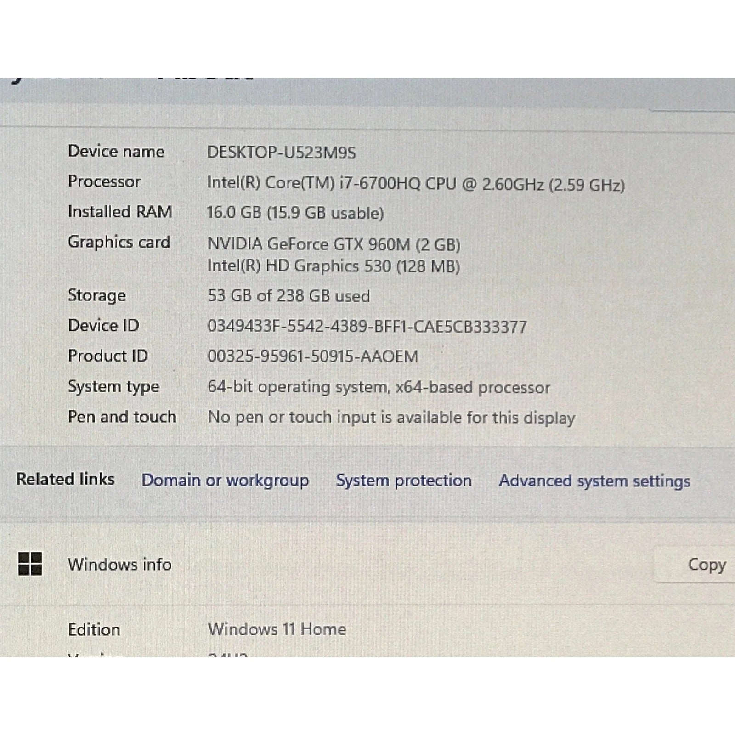
Task: Open Advanced system settings link
Action: (x=594, y=481)
